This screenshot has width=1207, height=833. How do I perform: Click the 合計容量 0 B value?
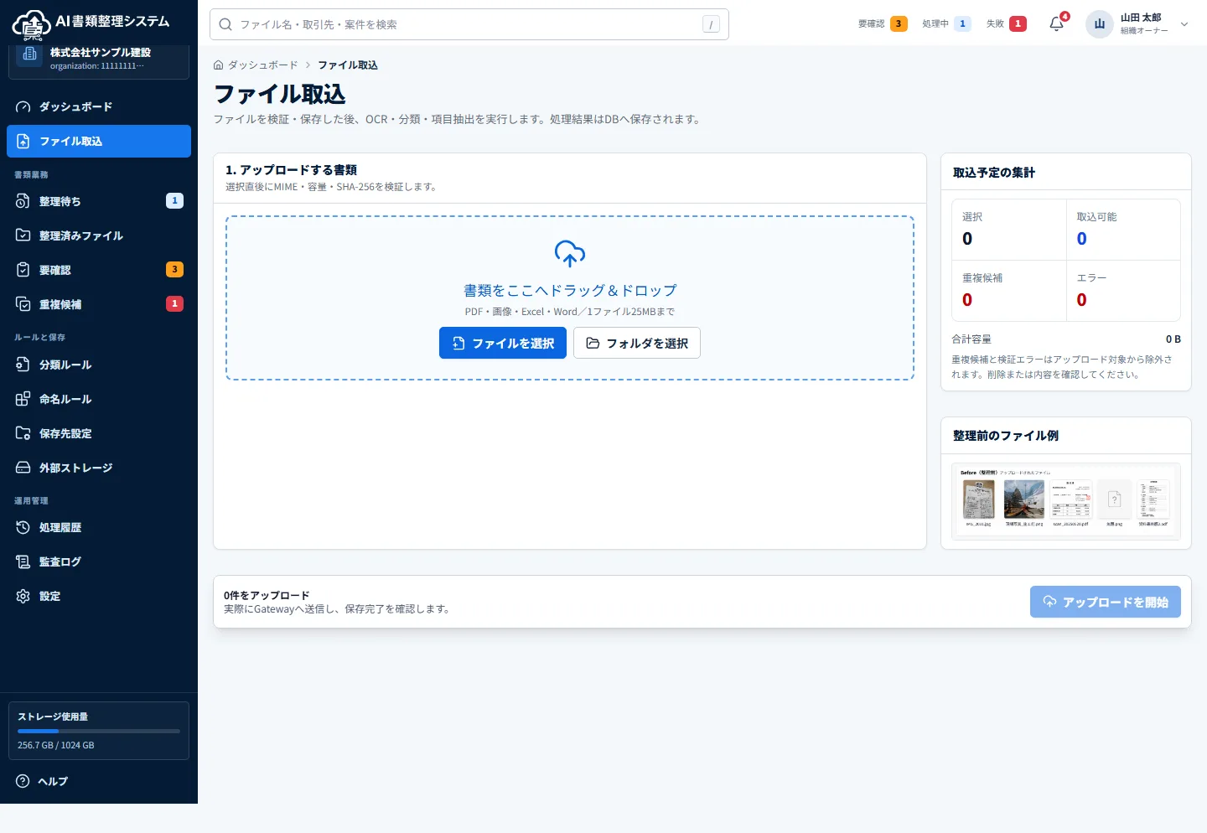1173,339
